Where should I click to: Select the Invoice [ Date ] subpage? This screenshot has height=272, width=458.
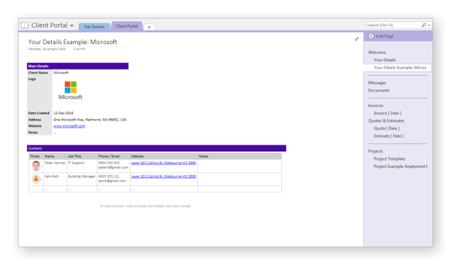click(x=388, y=114)
